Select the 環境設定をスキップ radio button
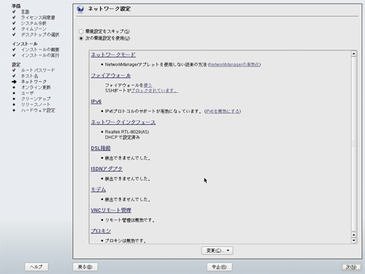 81,31
